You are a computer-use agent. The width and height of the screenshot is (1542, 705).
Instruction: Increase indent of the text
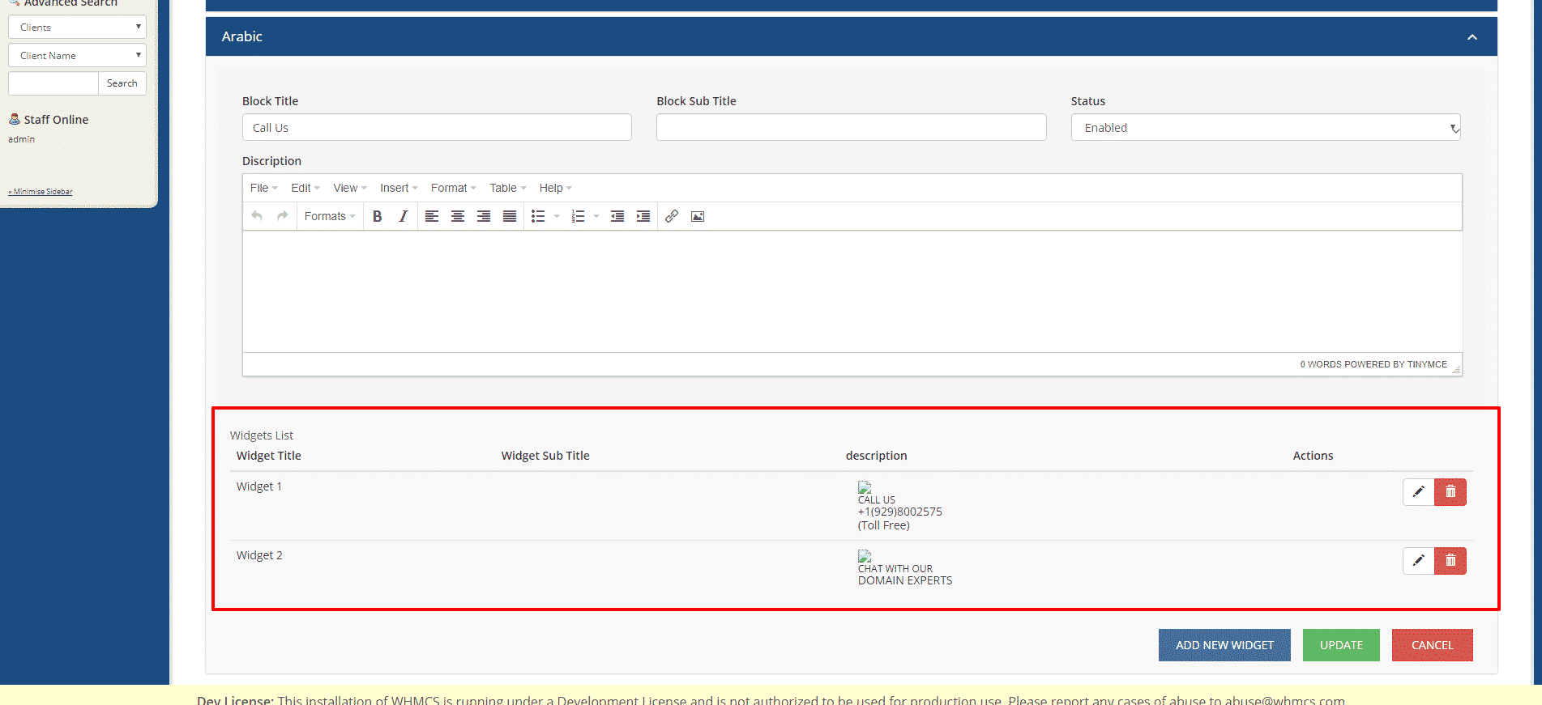(643, 216)
